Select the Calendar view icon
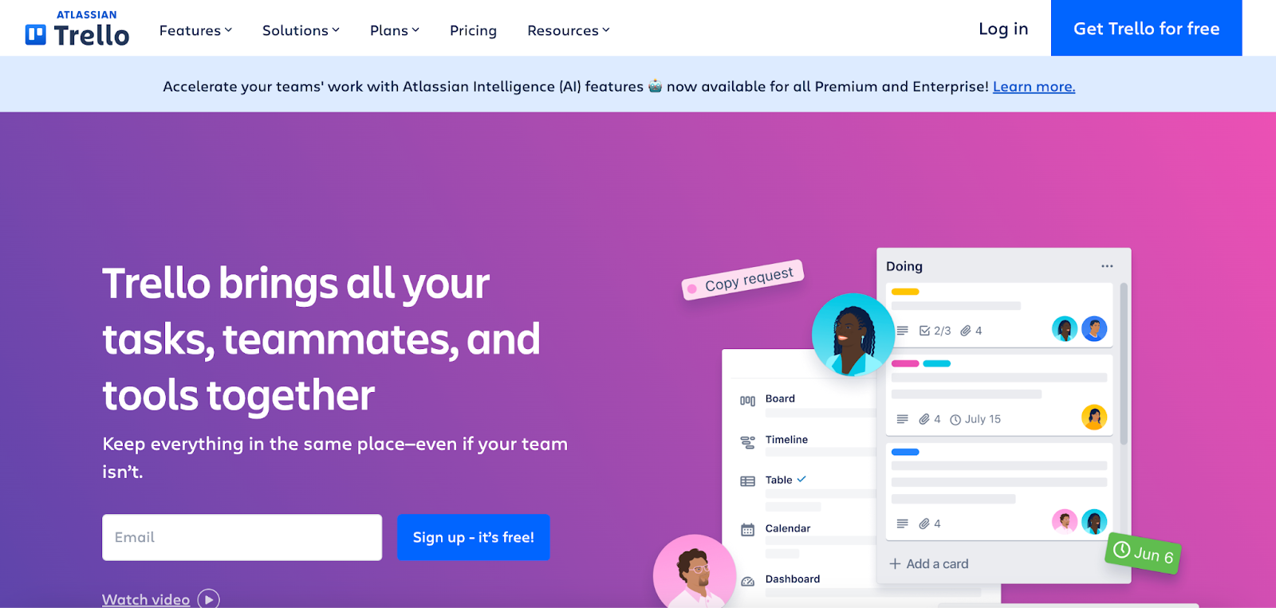The image size is (1276, 608). pos(747,530)
